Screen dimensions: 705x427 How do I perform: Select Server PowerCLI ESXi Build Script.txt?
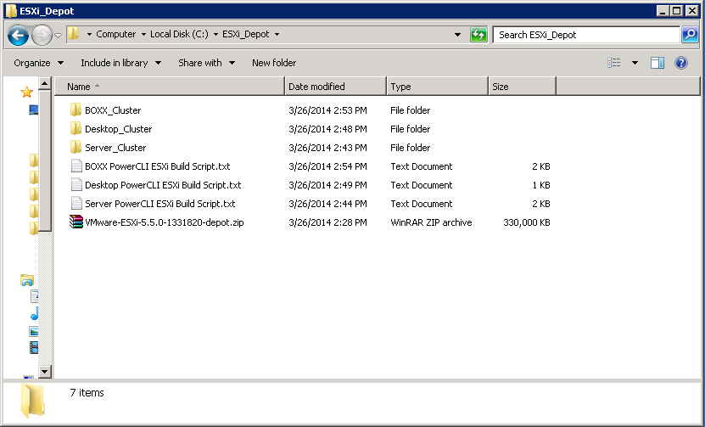point(159,204)
